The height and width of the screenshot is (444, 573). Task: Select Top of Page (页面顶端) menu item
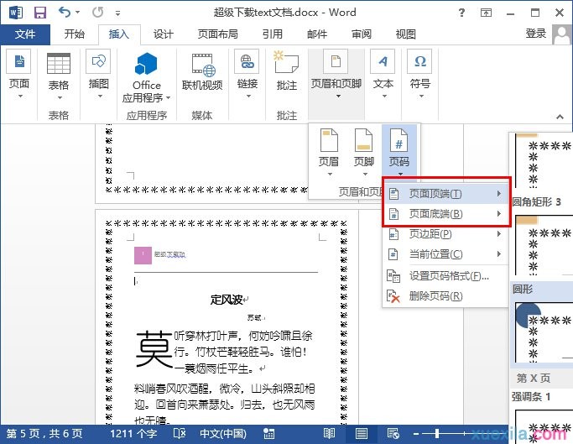click(443, 194)
